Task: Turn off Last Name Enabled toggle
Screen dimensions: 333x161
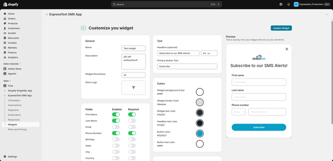Action: click(x=116, y=121)
